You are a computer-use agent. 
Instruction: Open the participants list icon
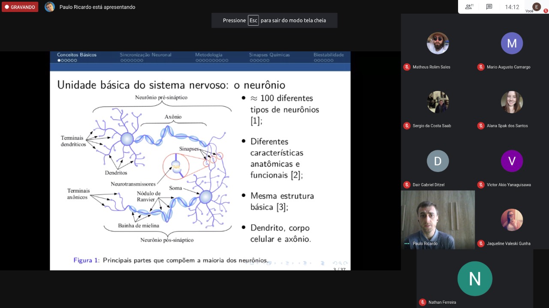469,7
